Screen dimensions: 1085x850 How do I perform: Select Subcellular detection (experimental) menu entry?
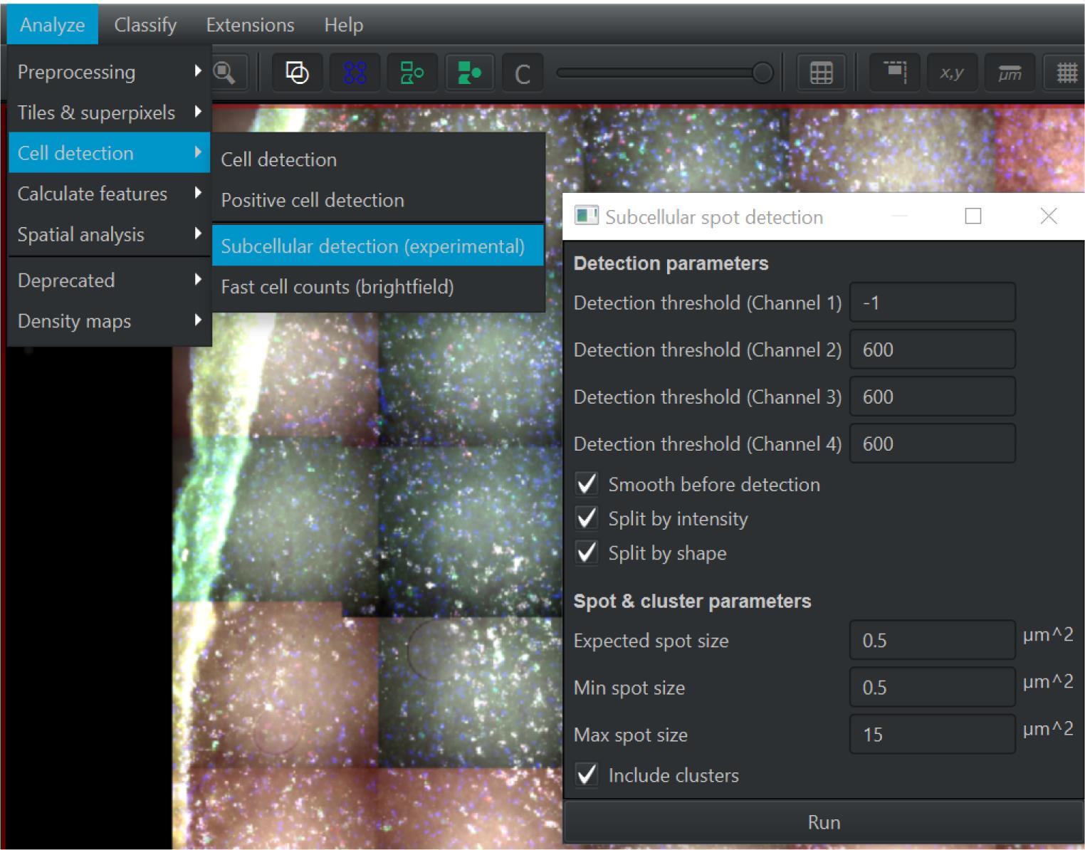[x=372, y=246]
